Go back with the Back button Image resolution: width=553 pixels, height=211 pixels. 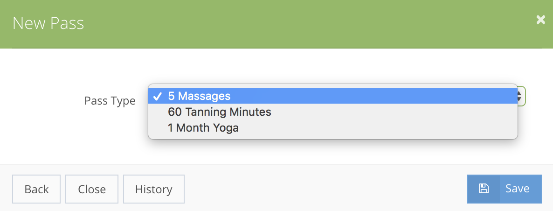point(36,189)
